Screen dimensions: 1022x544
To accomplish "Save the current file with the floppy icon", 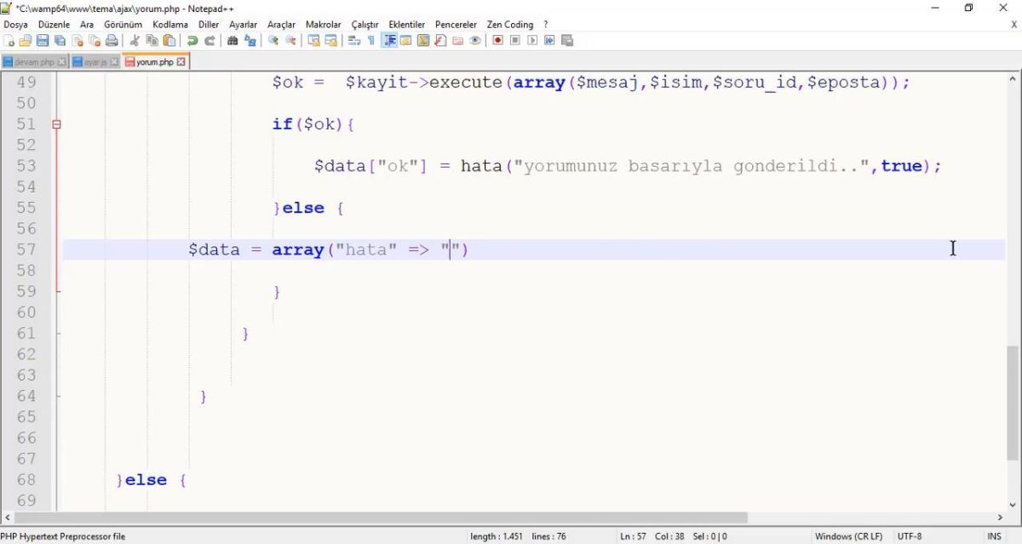I will point(43,40).
